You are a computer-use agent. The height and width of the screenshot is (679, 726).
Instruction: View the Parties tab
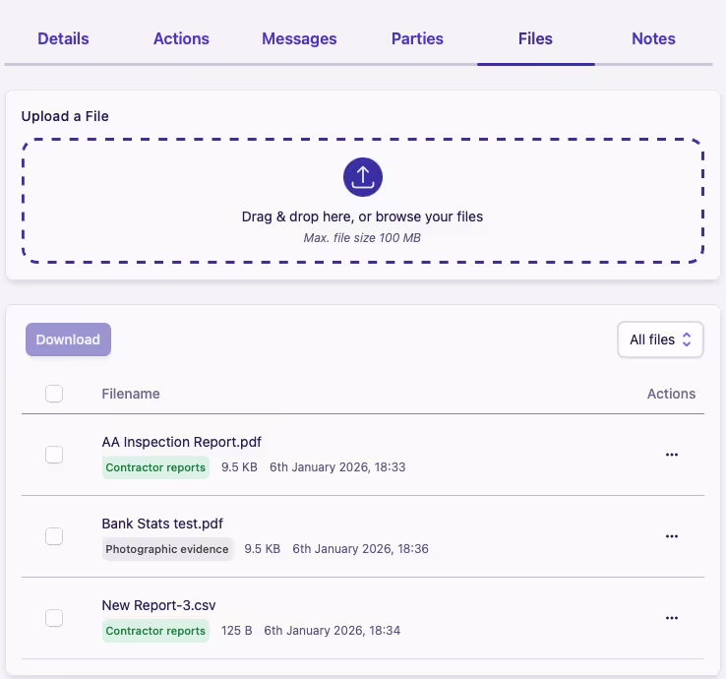(x=417, y=39)
